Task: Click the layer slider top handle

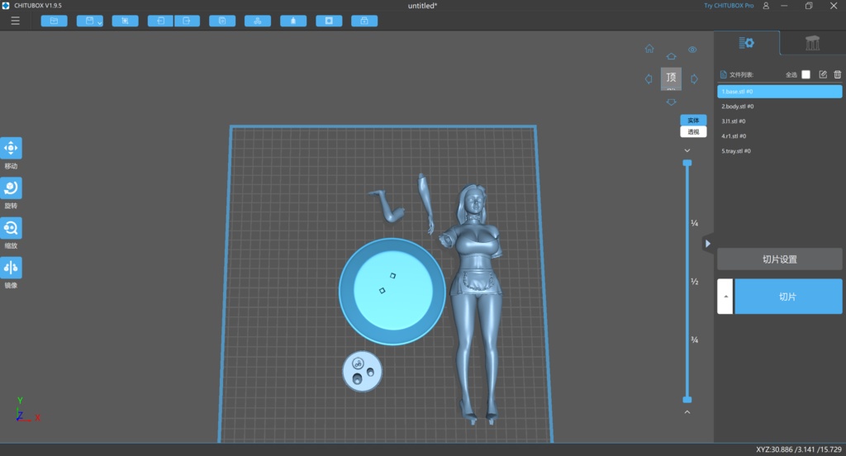Action: (687, 163)
